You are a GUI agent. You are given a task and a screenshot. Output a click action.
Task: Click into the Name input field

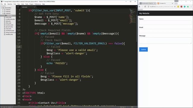tap(165, 23)
